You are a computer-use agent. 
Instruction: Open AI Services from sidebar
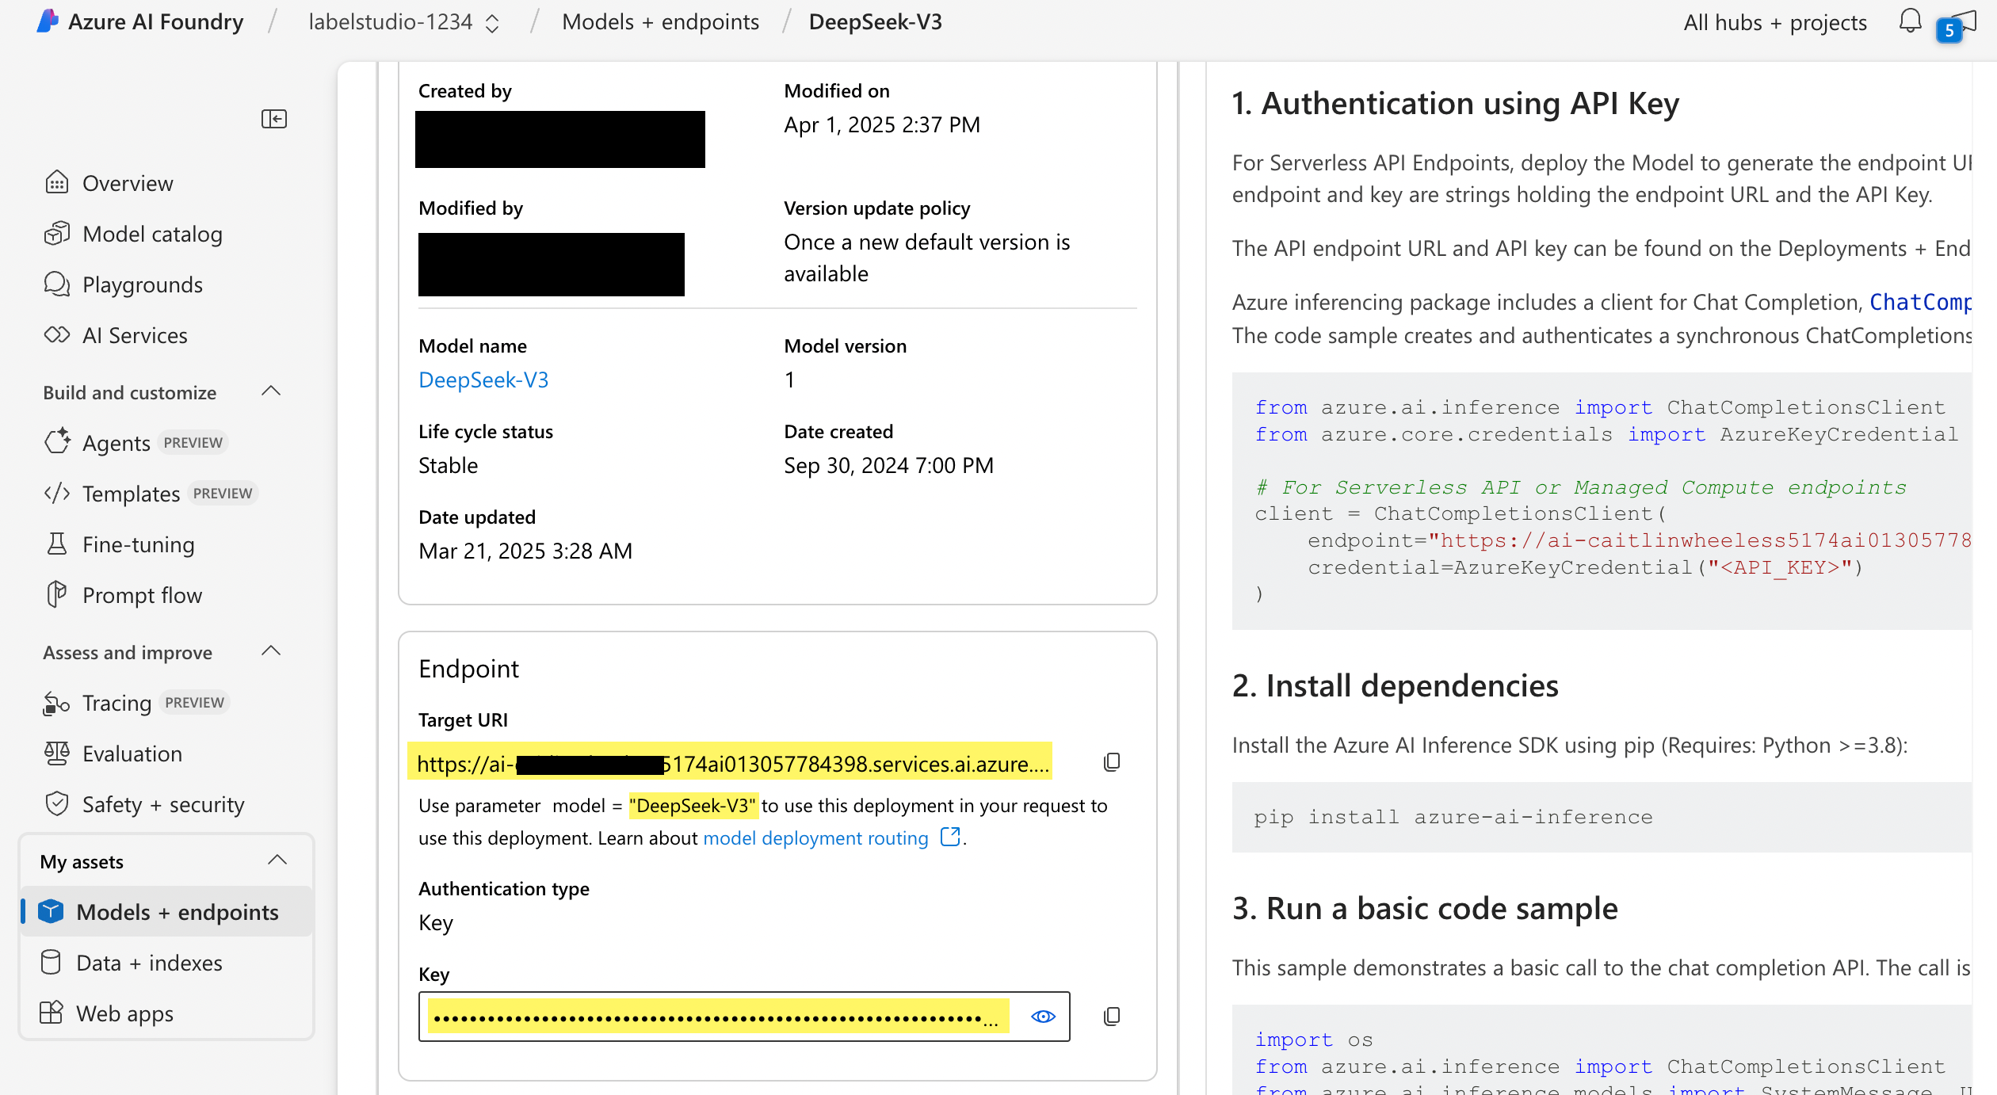tap(134, 335)
